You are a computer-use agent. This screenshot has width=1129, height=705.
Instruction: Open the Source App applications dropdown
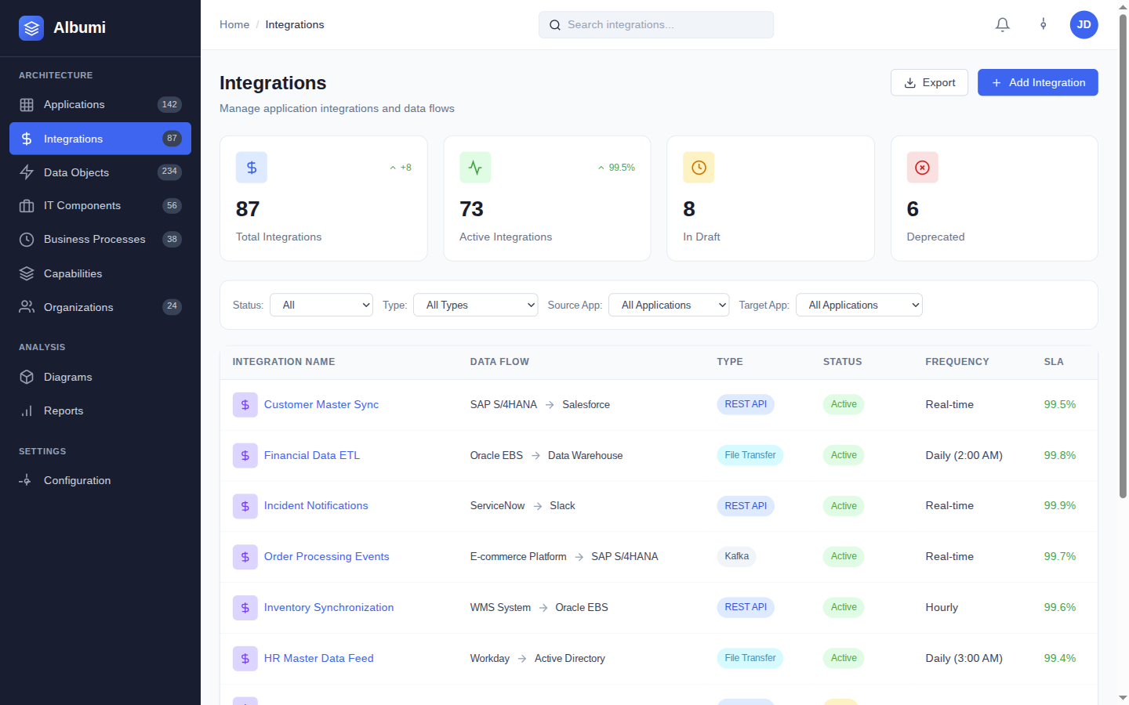pyautogui.click(x=668, y=305)
